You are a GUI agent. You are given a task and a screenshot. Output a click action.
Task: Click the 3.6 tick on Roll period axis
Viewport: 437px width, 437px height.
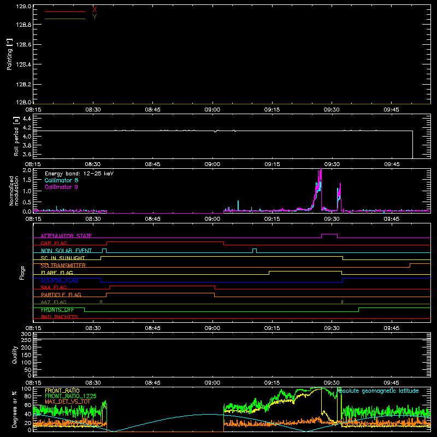click(27, 154)
